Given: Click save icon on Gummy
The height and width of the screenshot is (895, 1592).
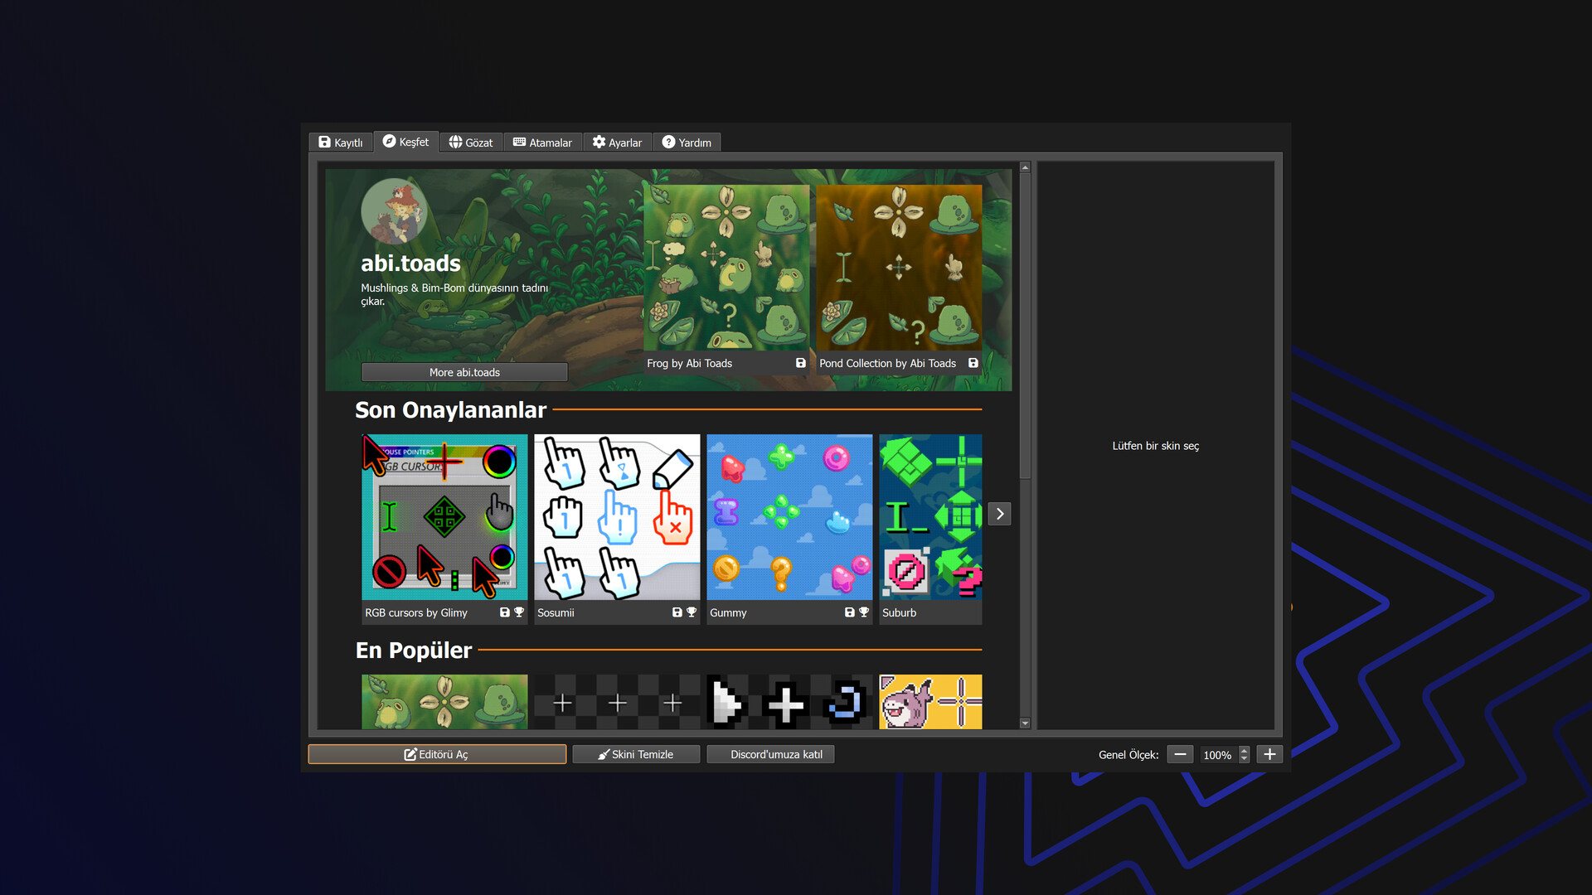Looking at the screenshot, I should coord(850,612).
